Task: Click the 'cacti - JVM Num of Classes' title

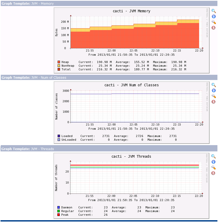Action: [132, 85]
